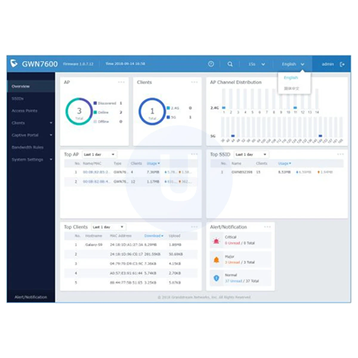The image size is (358, 358).
Task: Click the 2.4G clients legend swatch
Action: 168,108
